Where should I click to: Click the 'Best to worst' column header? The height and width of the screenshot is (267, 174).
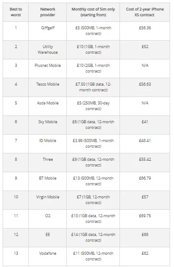click(16, 12)
